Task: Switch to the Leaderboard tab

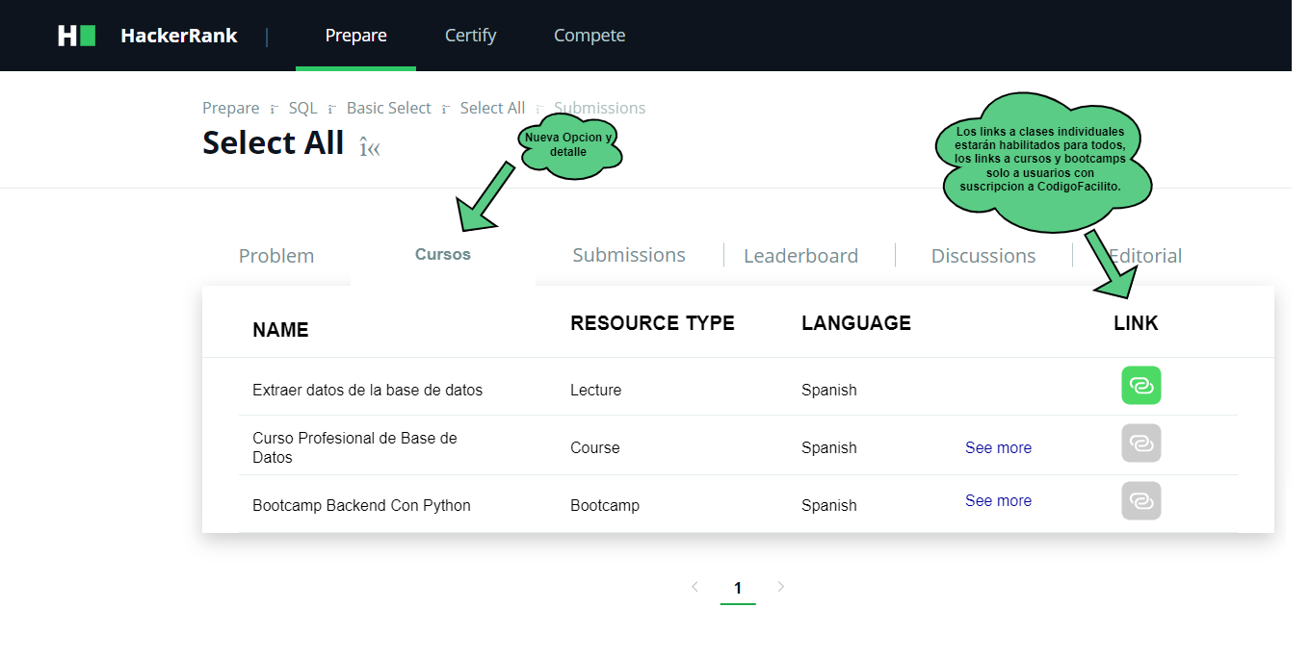Action: click(x=800, y=256)
